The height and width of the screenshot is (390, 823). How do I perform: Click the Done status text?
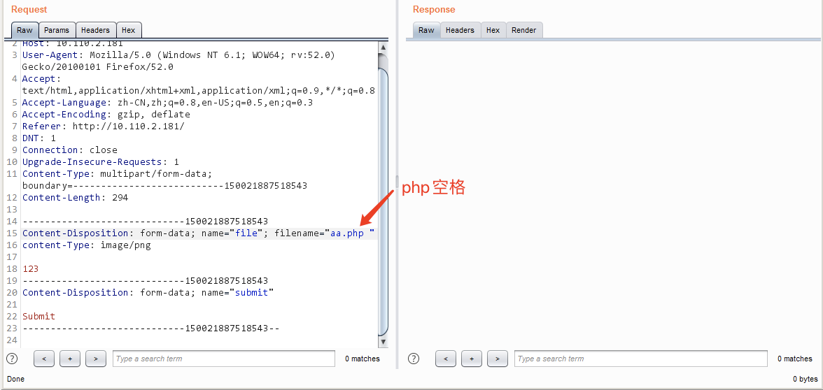pos(15,379)
